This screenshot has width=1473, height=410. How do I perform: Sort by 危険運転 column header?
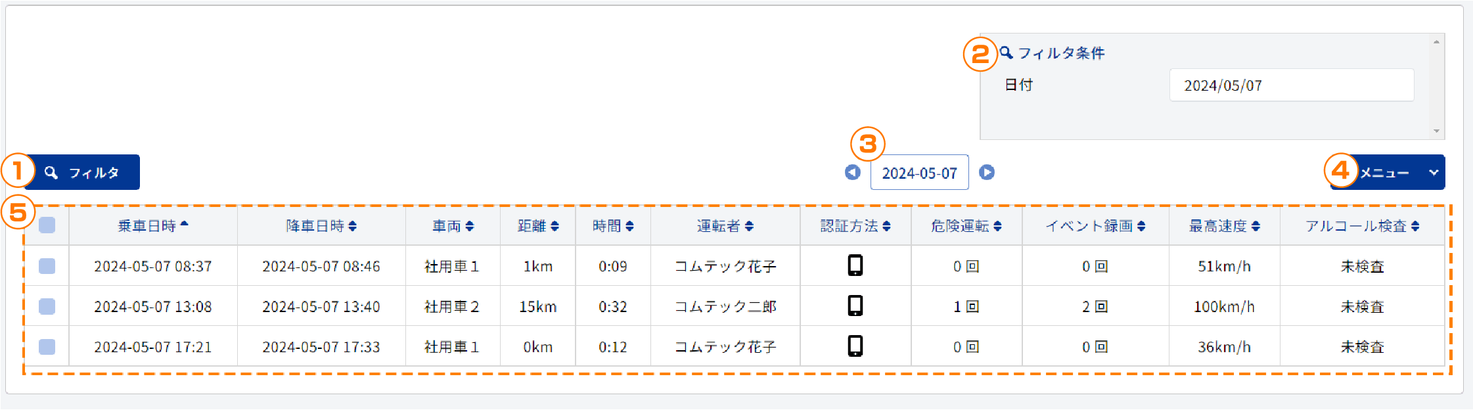(966, 226)
